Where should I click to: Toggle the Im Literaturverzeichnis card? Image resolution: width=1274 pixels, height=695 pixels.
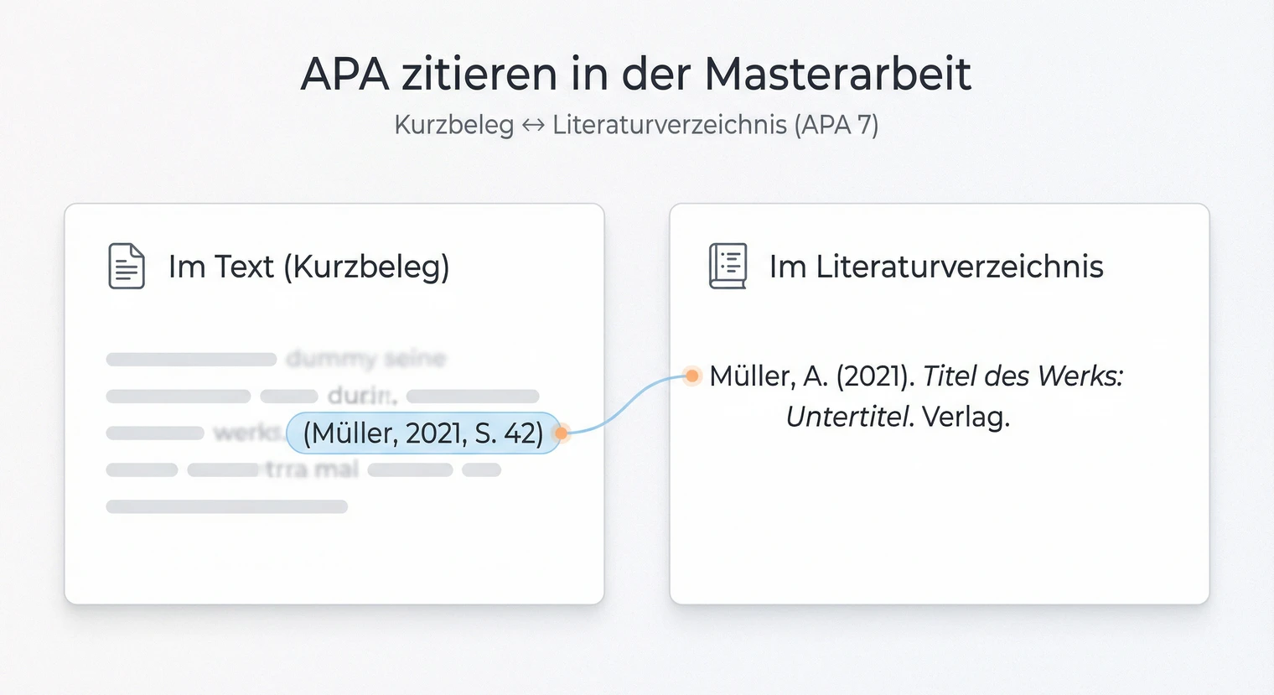[x=939, y=402]
